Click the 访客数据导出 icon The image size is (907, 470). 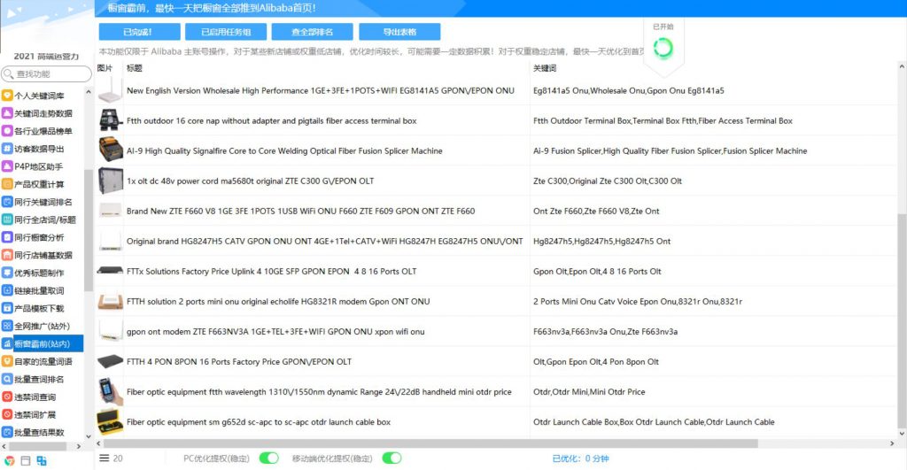coord(7,149)
